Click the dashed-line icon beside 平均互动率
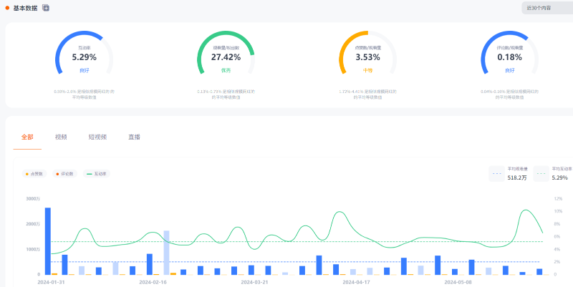 click(542, 173)
